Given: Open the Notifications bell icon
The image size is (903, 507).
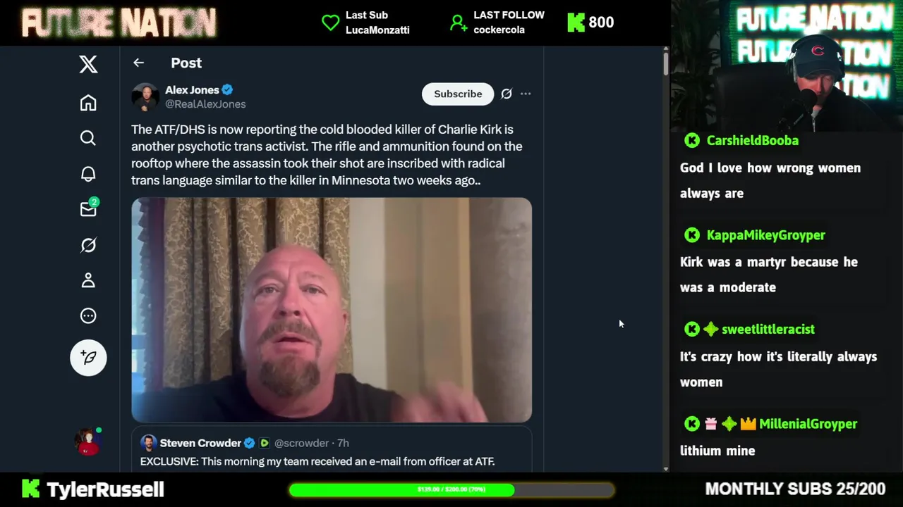Looking at the screenshot, I should pyautogui.click(x=88, y=174).
